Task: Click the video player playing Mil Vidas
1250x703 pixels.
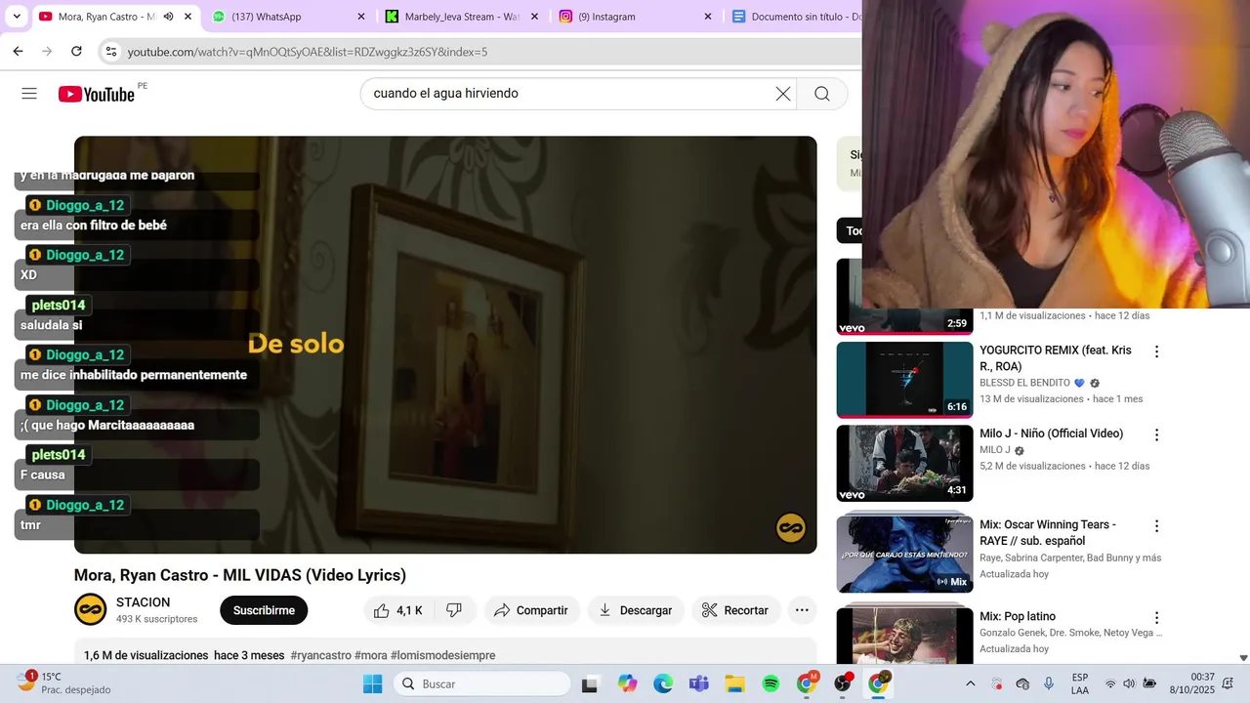Action: pos(445,345)
